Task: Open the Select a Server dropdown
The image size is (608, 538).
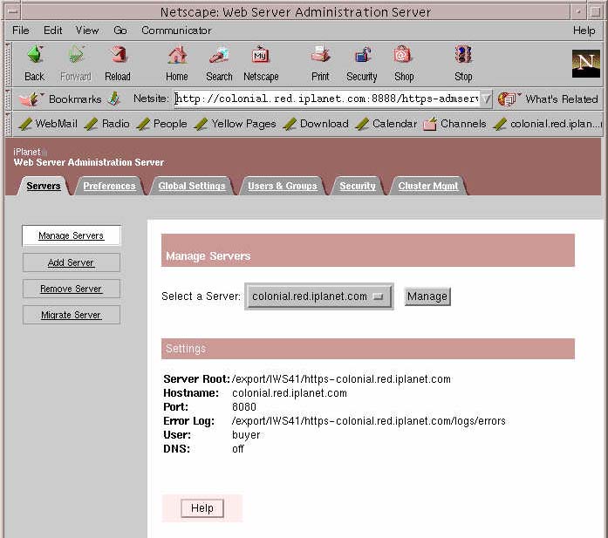Action: coord(318,296)
